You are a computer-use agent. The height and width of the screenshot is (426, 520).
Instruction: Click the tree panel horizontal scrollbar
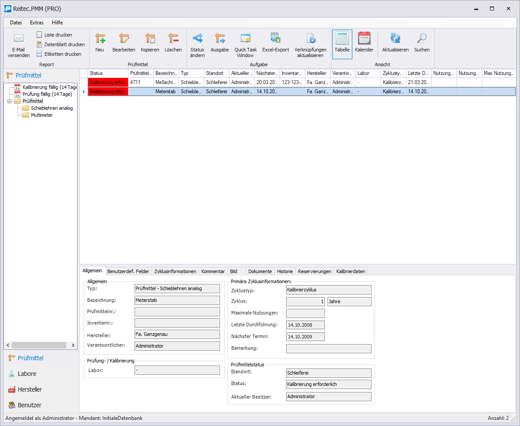[x=39, y=345]
